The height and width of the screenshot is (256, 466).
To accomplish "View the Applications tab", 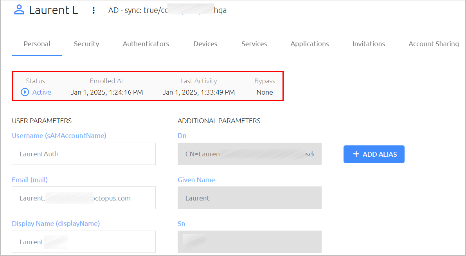I will (309, 44).
